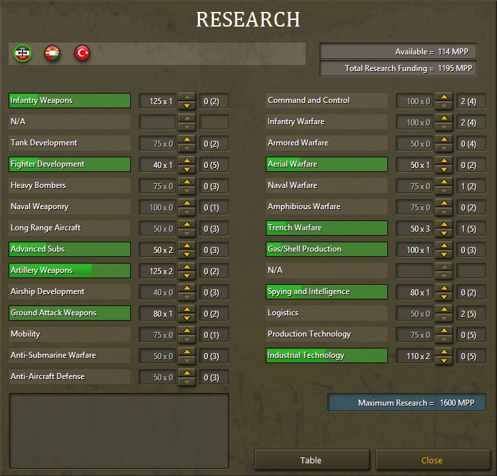Open the research Table view

(312, 460)
